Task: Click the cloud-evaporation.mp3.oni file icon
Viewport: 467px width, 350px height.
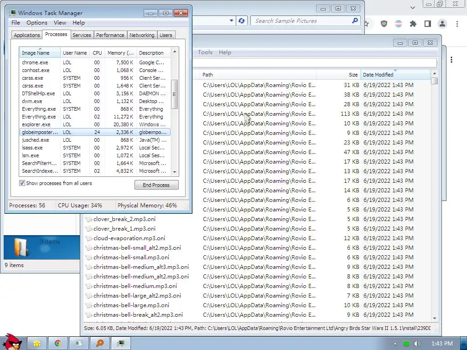Action: [x=89, y=238]
